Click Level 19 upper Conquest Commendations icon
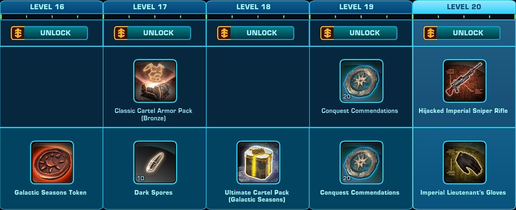The height and width of the screenshot is (210, 516). 361,81
